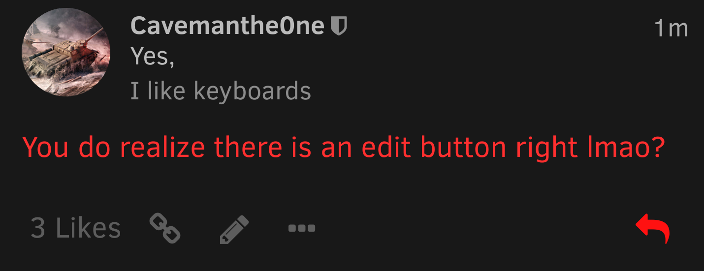Open CavemantheOne's profile from username
The image size is (704, 271).
coord(227,26)
